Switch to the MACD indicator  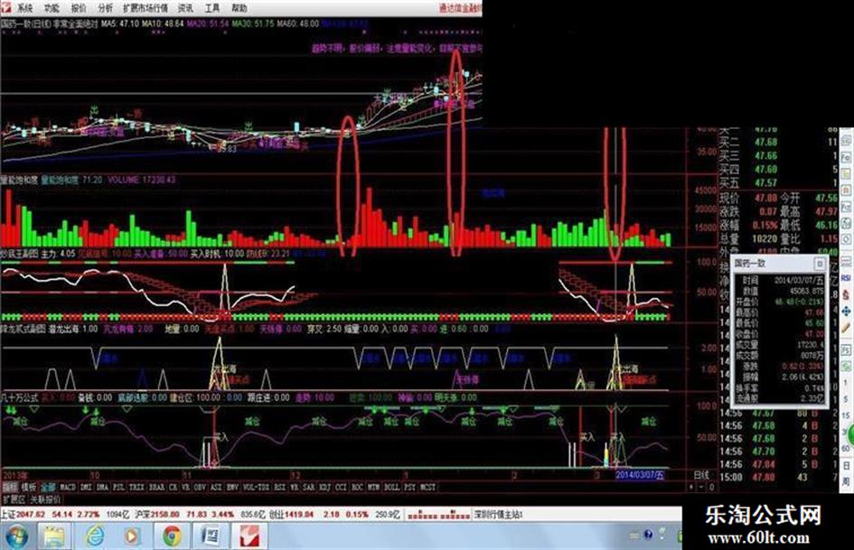coord(68,488)
